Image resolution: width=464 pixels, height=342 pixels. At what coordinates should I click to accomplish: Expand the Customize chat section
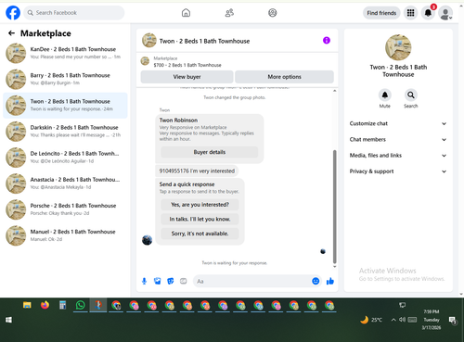398,123
